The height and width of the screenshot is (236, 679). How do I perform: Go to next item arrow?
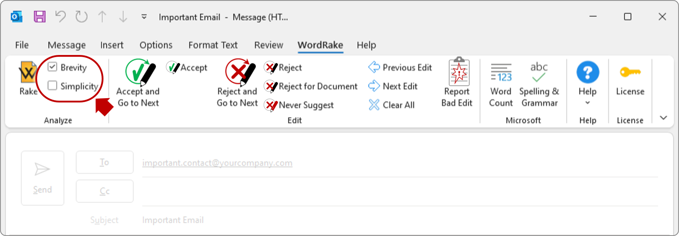(x=123, y=17)
